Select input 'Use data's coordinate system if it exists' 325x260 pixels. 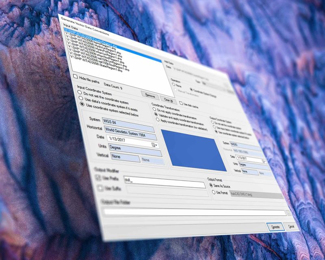pyautogui.click(x=81, y=98)
